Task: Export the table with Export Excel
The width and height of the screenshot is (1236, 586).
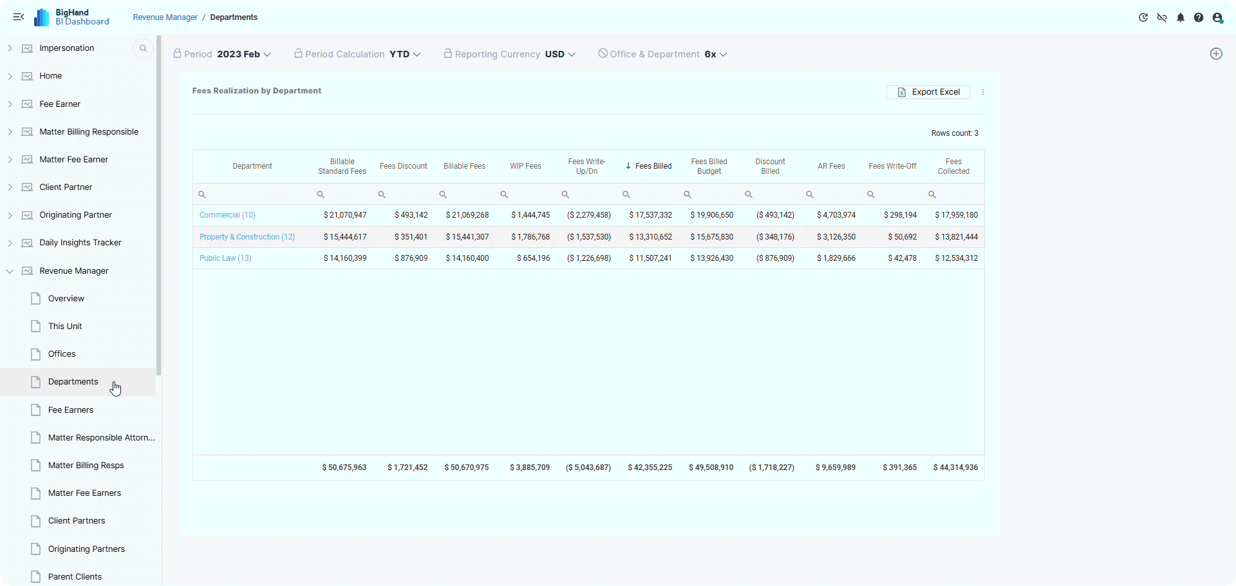Action: (x=928, y=92)
